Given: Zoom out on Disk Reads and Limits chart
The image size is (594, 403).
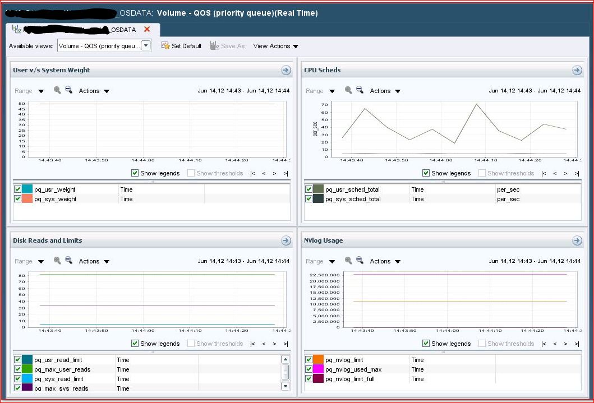Looking at the screenshot, I should click(69, 261).
